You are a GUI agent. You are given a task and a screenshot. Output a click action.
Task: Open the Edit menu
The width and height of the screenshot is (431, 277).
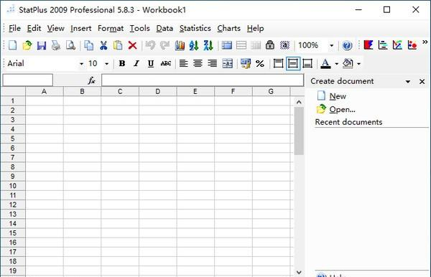tap(34, 28)
